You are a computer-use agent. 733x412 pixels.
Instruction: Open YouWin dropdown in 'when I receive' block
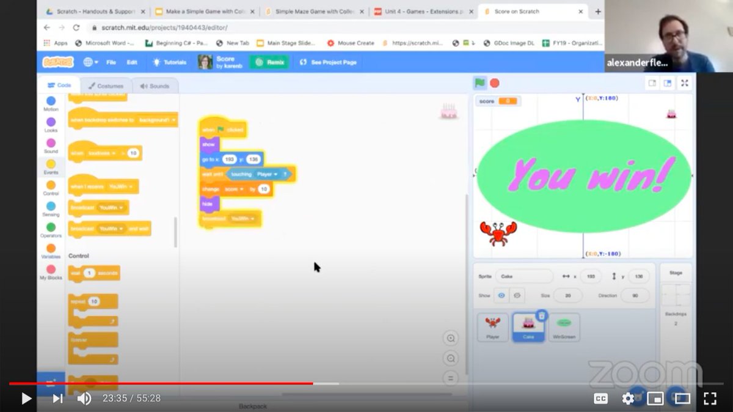(x=120, y=186)
